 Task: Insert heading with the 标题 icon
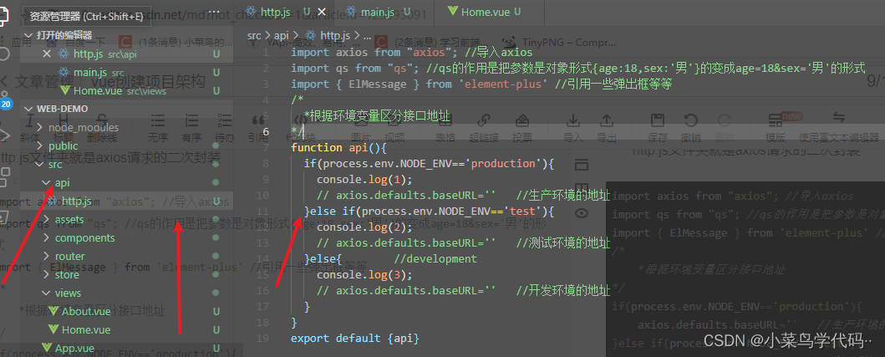coord(64,120)
